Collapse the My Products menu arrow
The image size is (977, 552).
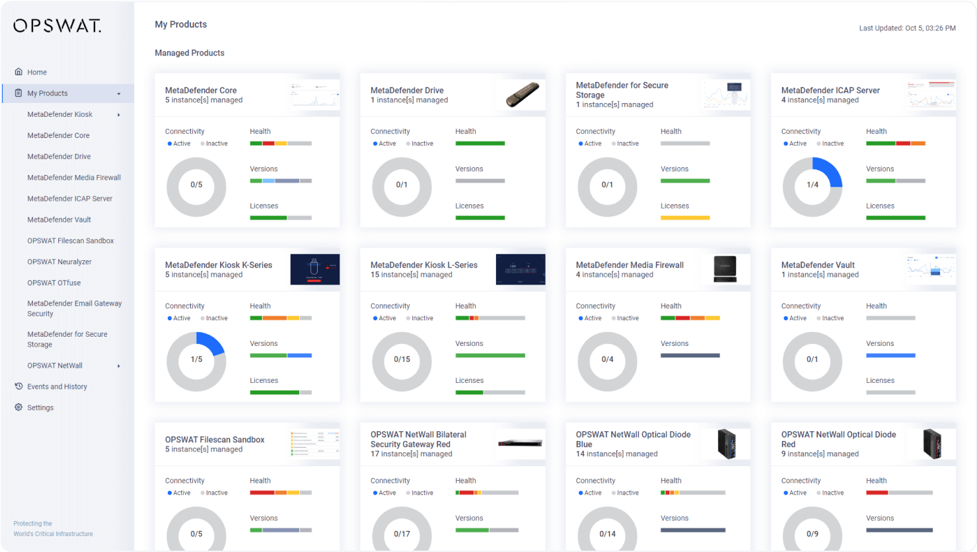tap(119, 94)
